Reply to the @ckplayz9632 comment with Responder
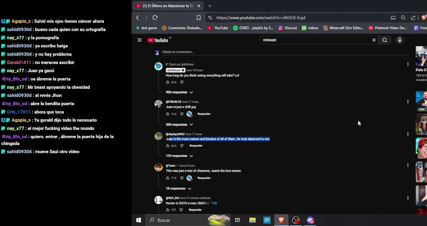 click(x=196, y=146)
